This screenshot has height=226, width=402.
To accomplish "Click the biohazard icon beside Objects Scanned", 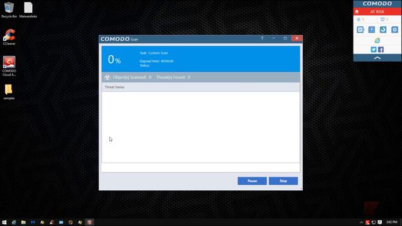I will tap(107, 77).
